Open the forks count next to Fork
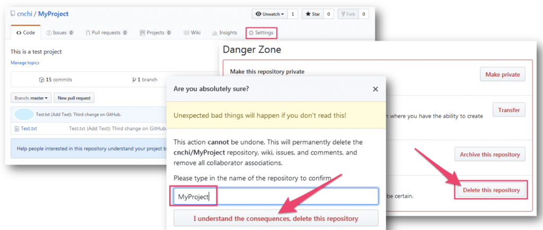 coord(364,14)
